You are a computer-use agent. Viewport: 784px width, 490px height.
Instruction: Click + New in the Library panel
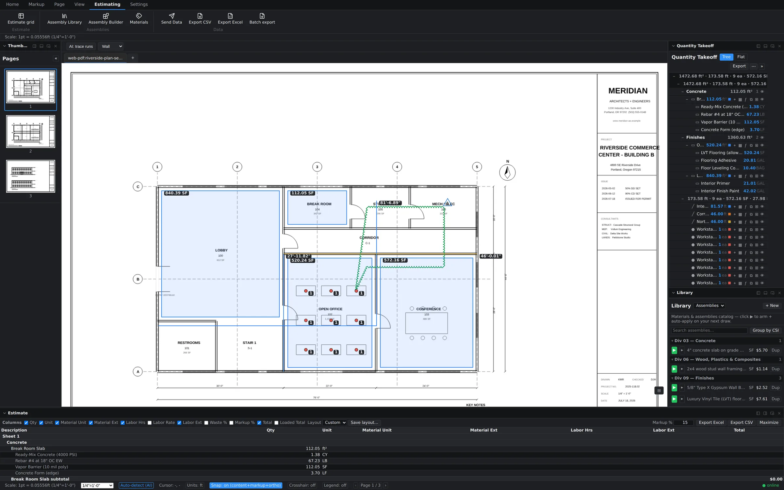click(772, 306)
